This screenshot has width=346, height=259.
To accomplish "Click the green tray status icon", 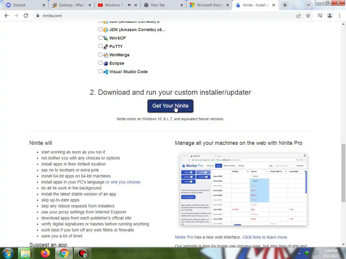I will point(306,253).
